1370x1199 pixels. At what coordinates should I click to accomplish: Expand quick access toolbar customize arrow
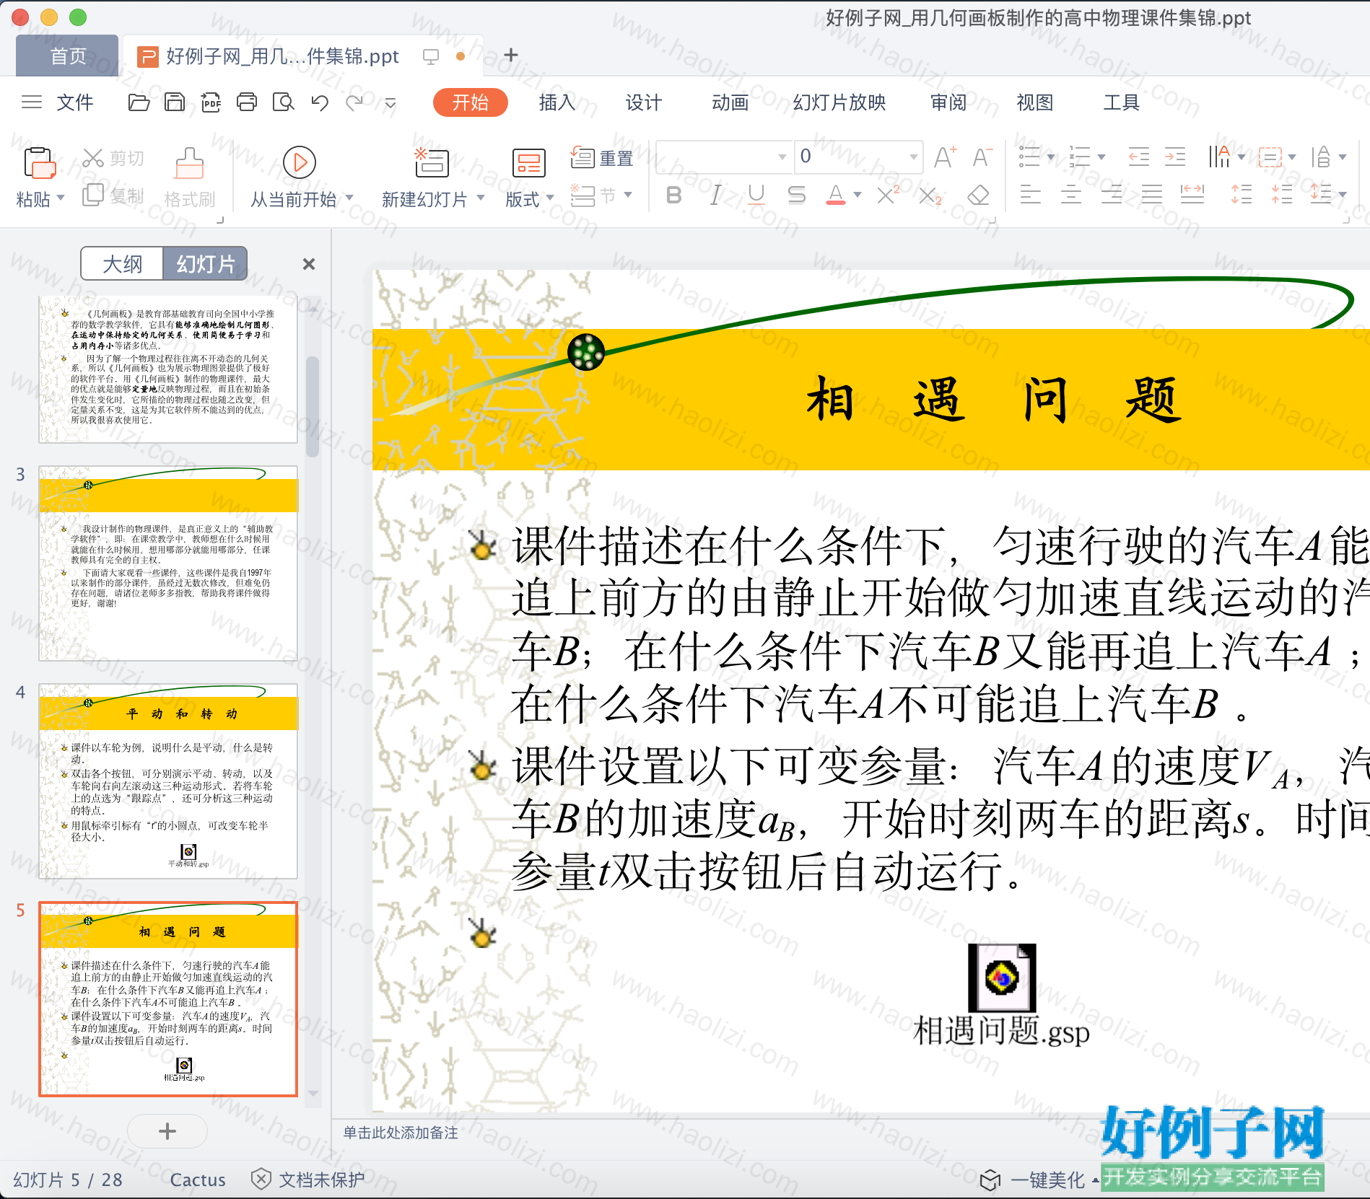point(391,103)
